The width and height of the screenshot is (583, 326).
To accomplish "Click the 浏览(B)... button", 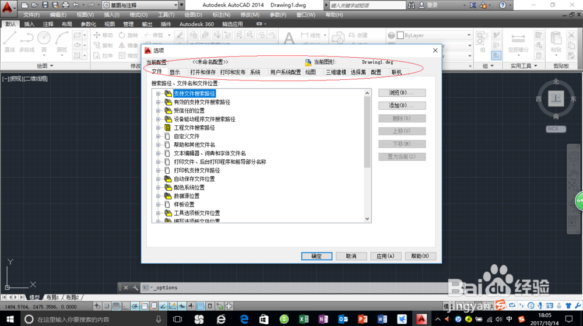I will coord(402,93).
